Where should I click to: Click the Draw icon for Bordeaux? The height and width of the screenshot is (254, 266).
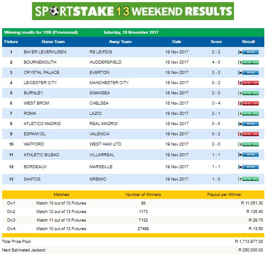tap(248, 167)
